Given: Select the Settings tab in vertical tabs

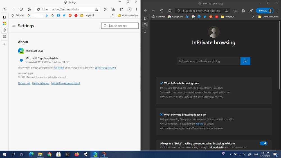Looking at the screenshot, I should [4, 30].
